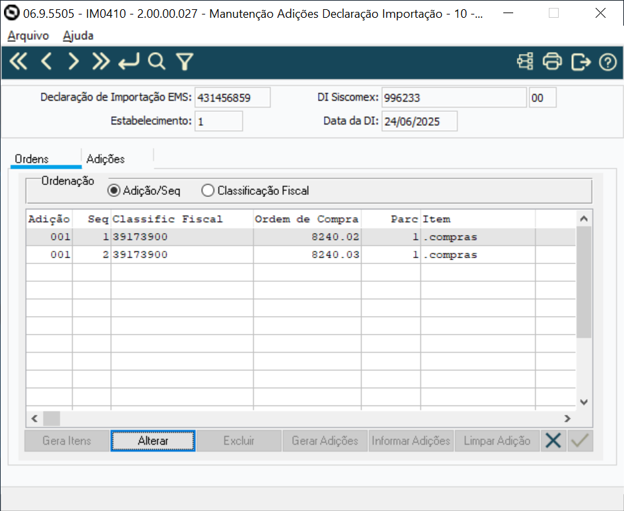Click the Gerar Adições button
Viewport: 624px width, 511px height.
pos(325,441)
